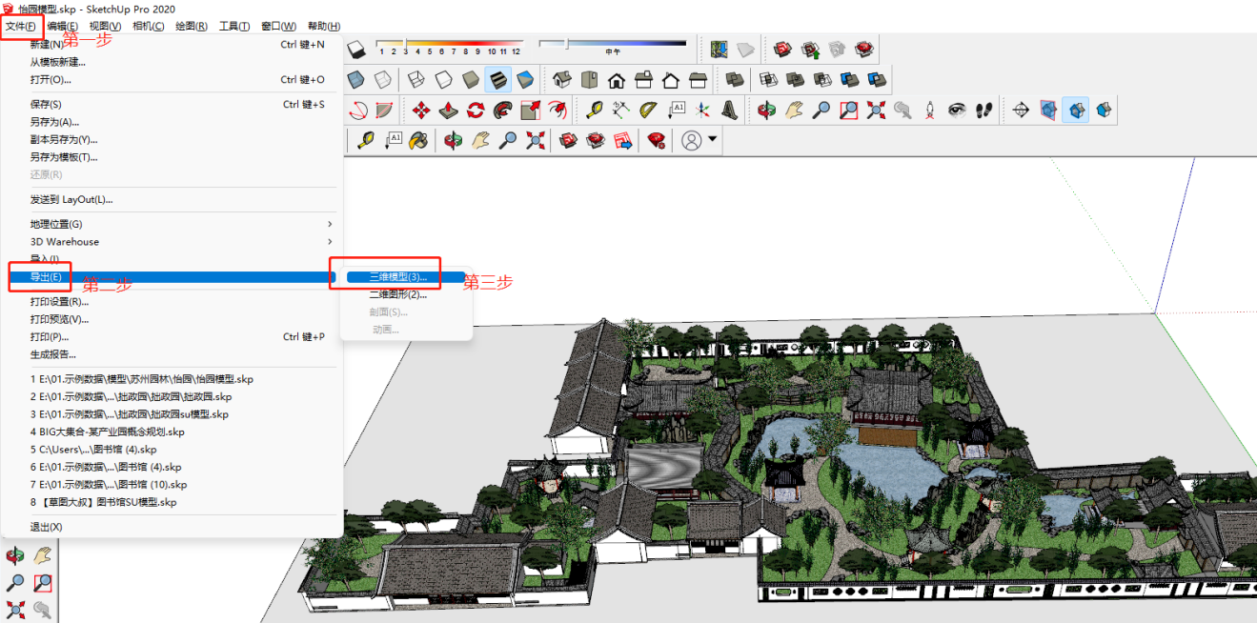The image size is (1257, 623).
Task: Toggle Shaded With Textures style
Action: coord(497,79)
